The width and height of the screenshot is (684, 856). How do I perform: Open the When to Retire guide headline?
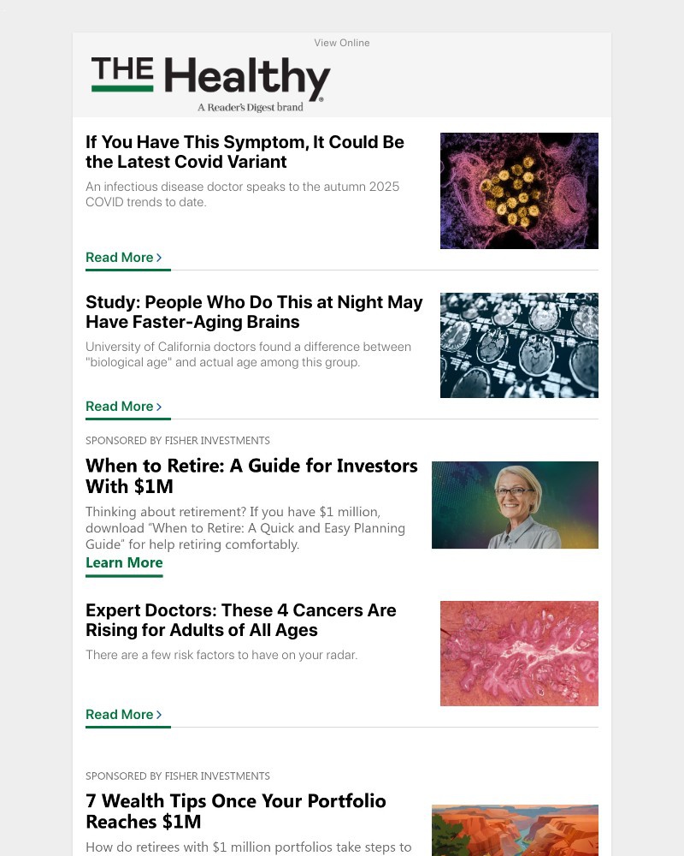pyautogui.click(x=251, y=476)
